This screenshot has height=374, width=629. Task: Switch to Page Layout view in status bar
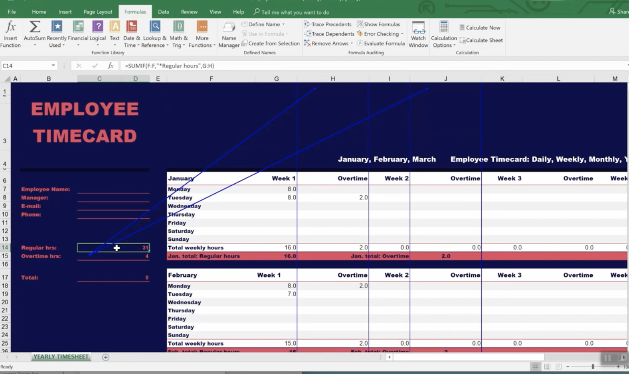click(x=547, y=366)
